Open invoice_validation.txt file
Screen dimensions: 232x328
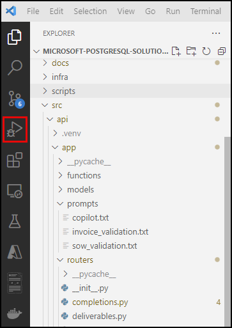[x=127, y=231]
